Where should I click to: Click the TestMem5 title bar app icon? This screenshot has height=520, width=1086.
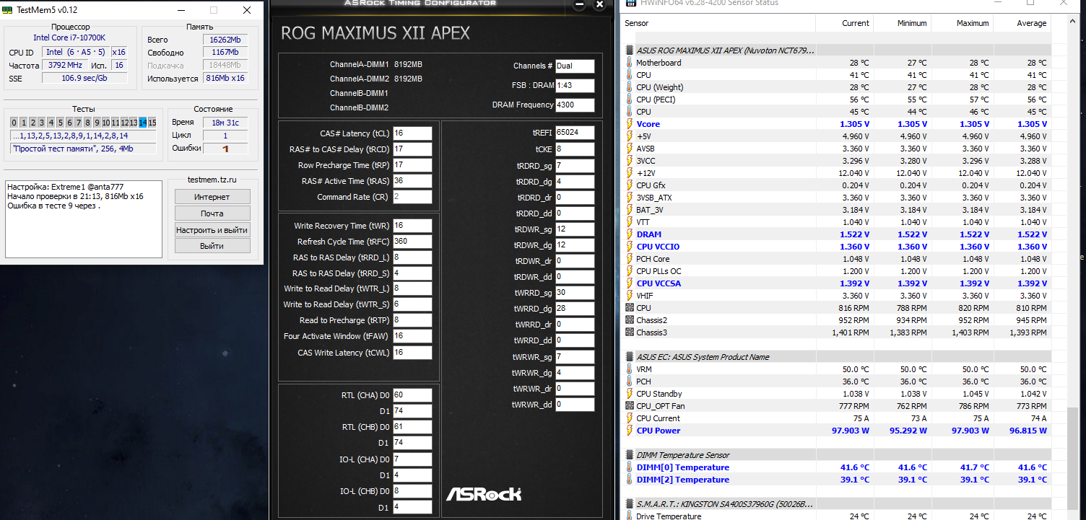[x=8, y=10]
